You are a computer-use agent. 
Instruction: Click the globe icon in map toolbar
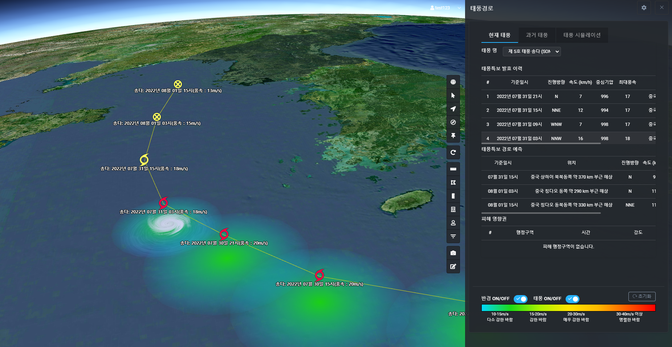(x=453, y=82)
